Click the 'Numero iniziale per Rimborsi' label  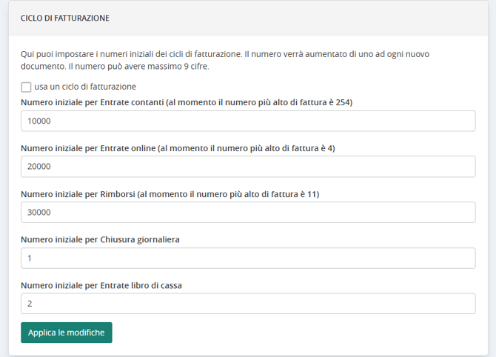(x=78, y=194)
